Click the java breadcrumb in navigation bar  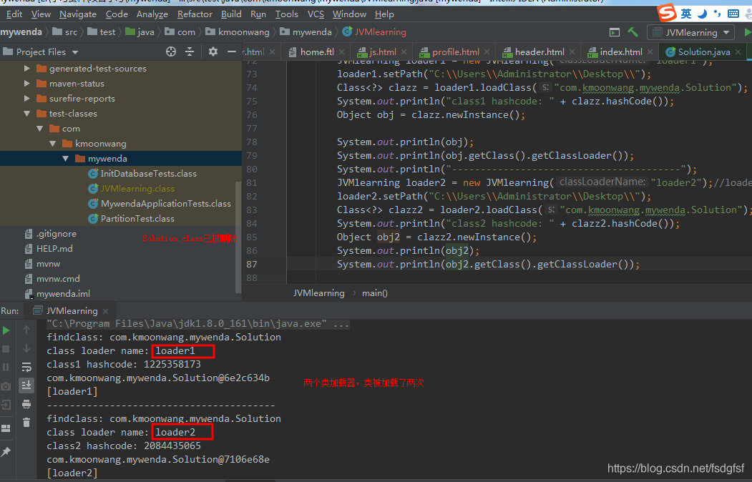click(x=140, y=32)
